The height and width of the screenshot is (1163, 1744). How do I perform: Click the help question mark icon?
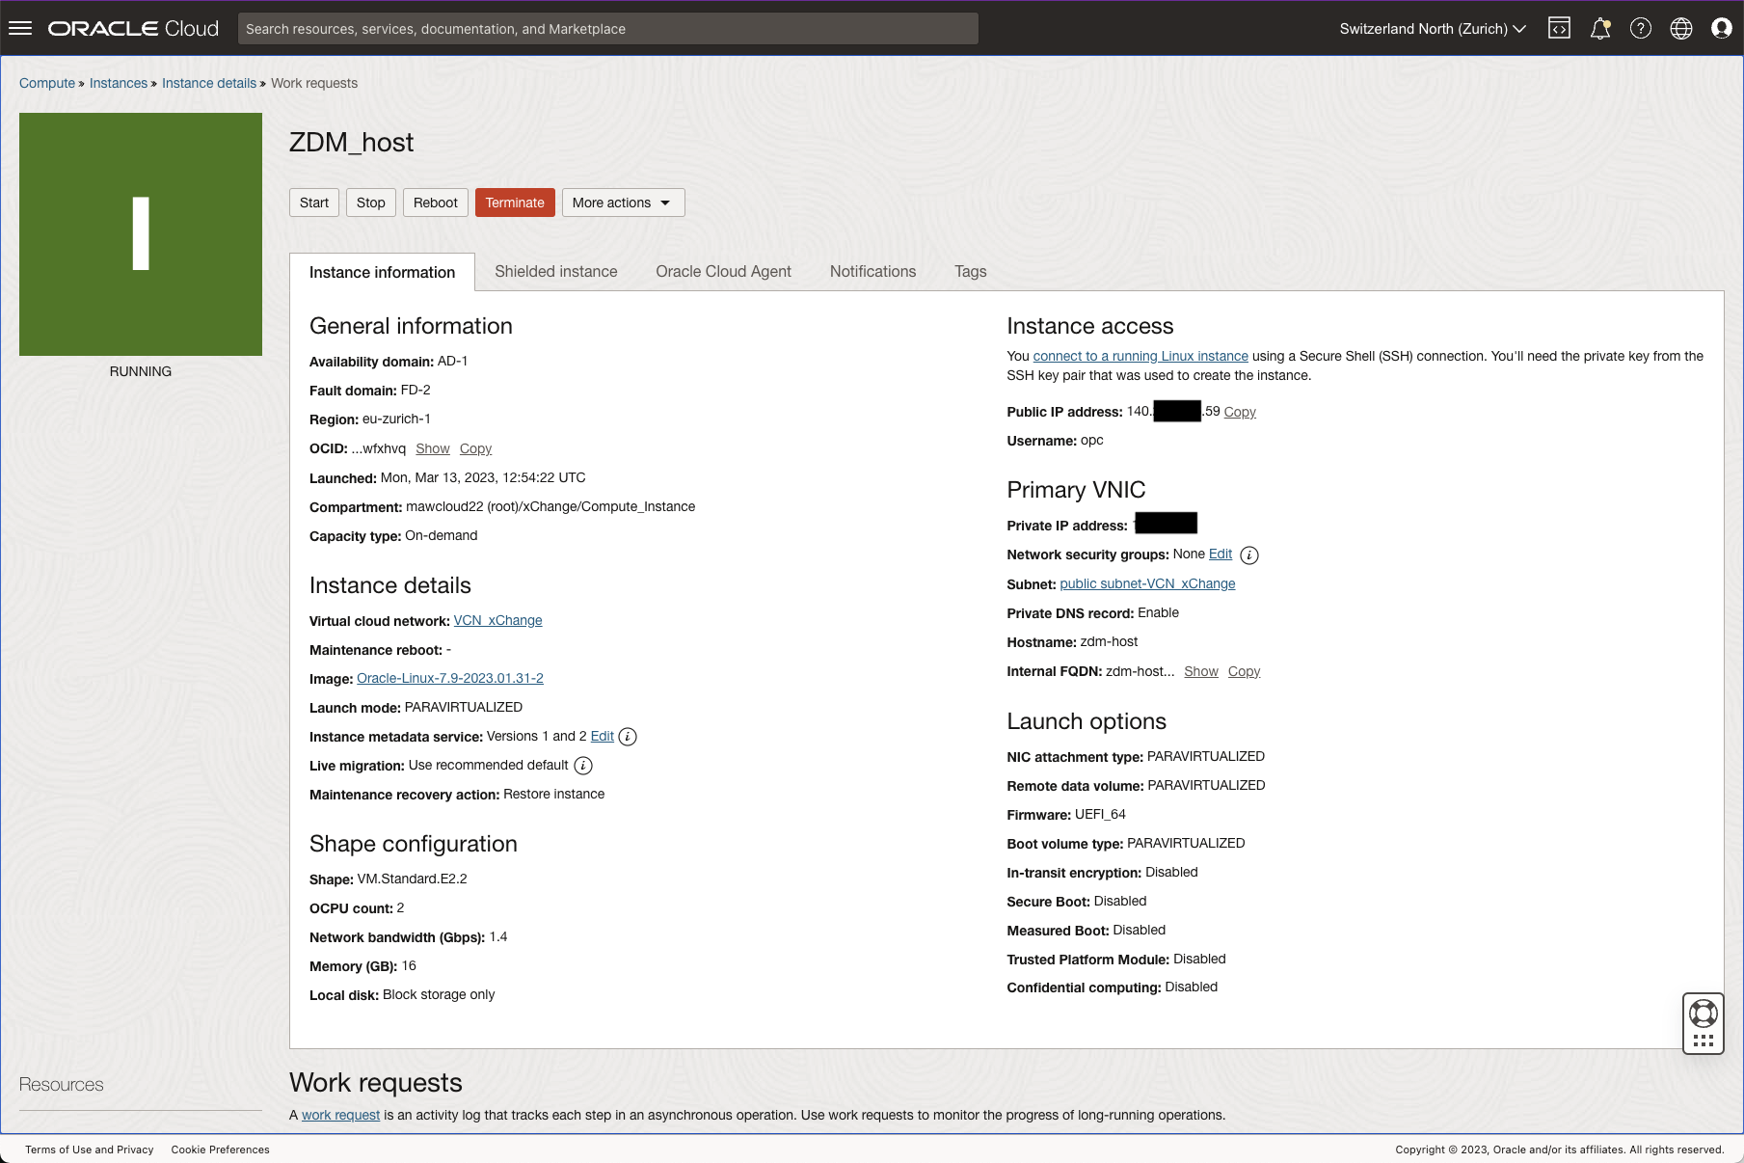tap(1641, 29)
